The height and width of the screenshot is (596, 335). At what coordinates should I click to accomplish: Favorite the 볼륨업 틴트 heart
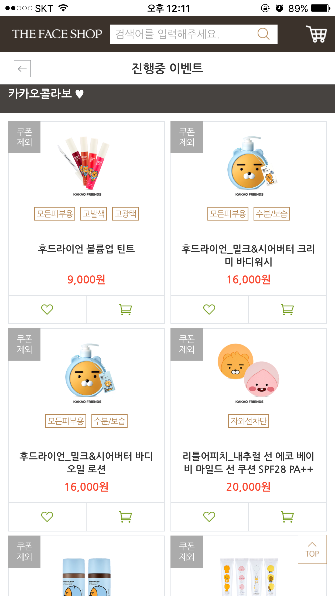47,310
